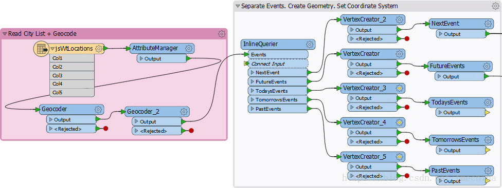Select Col4 attribute of jsWtLocations

(72, 84)
